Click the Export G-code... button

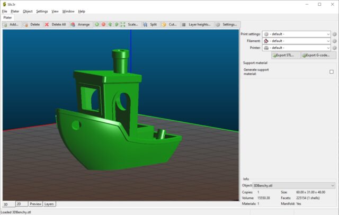[x=318, y=55]
